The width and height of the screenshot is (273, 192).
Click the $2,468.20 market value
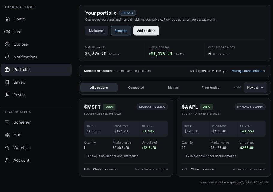coord(121,148)
